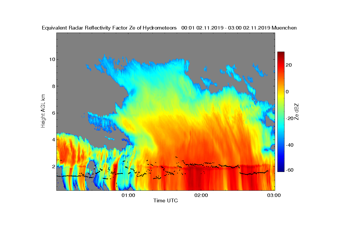
Task: Click the height tick label '2'
Action: coord(53,166)
